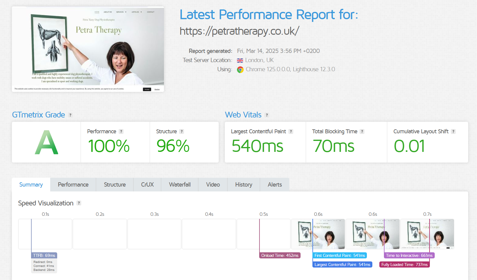This screenshot has height=280, width=477.
Task: Click the website screenshot preview thumbnail
Action: coord(88,49)
